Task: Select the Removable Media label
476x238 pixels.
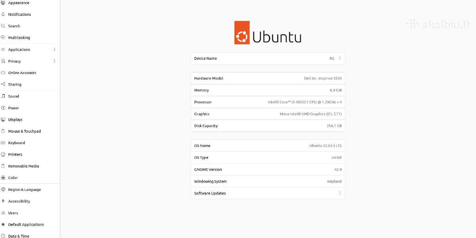Action: point(23,166)
